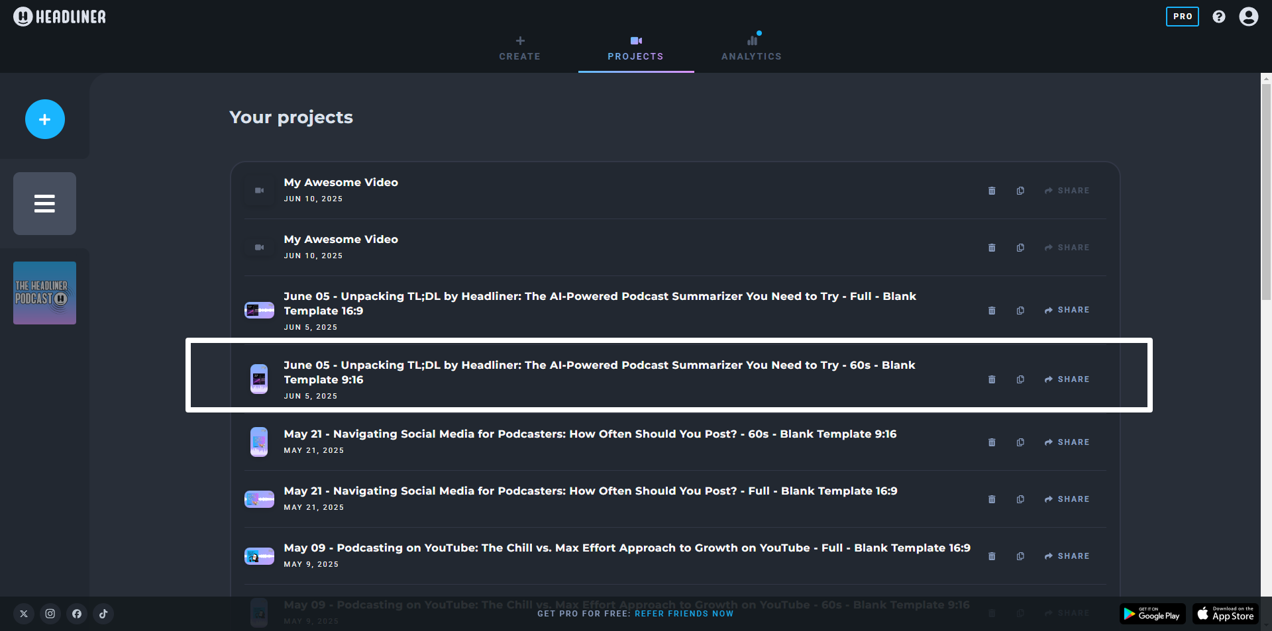1272x631 pixels.
Task: Open the user account profile icon
Action: 1248,17
